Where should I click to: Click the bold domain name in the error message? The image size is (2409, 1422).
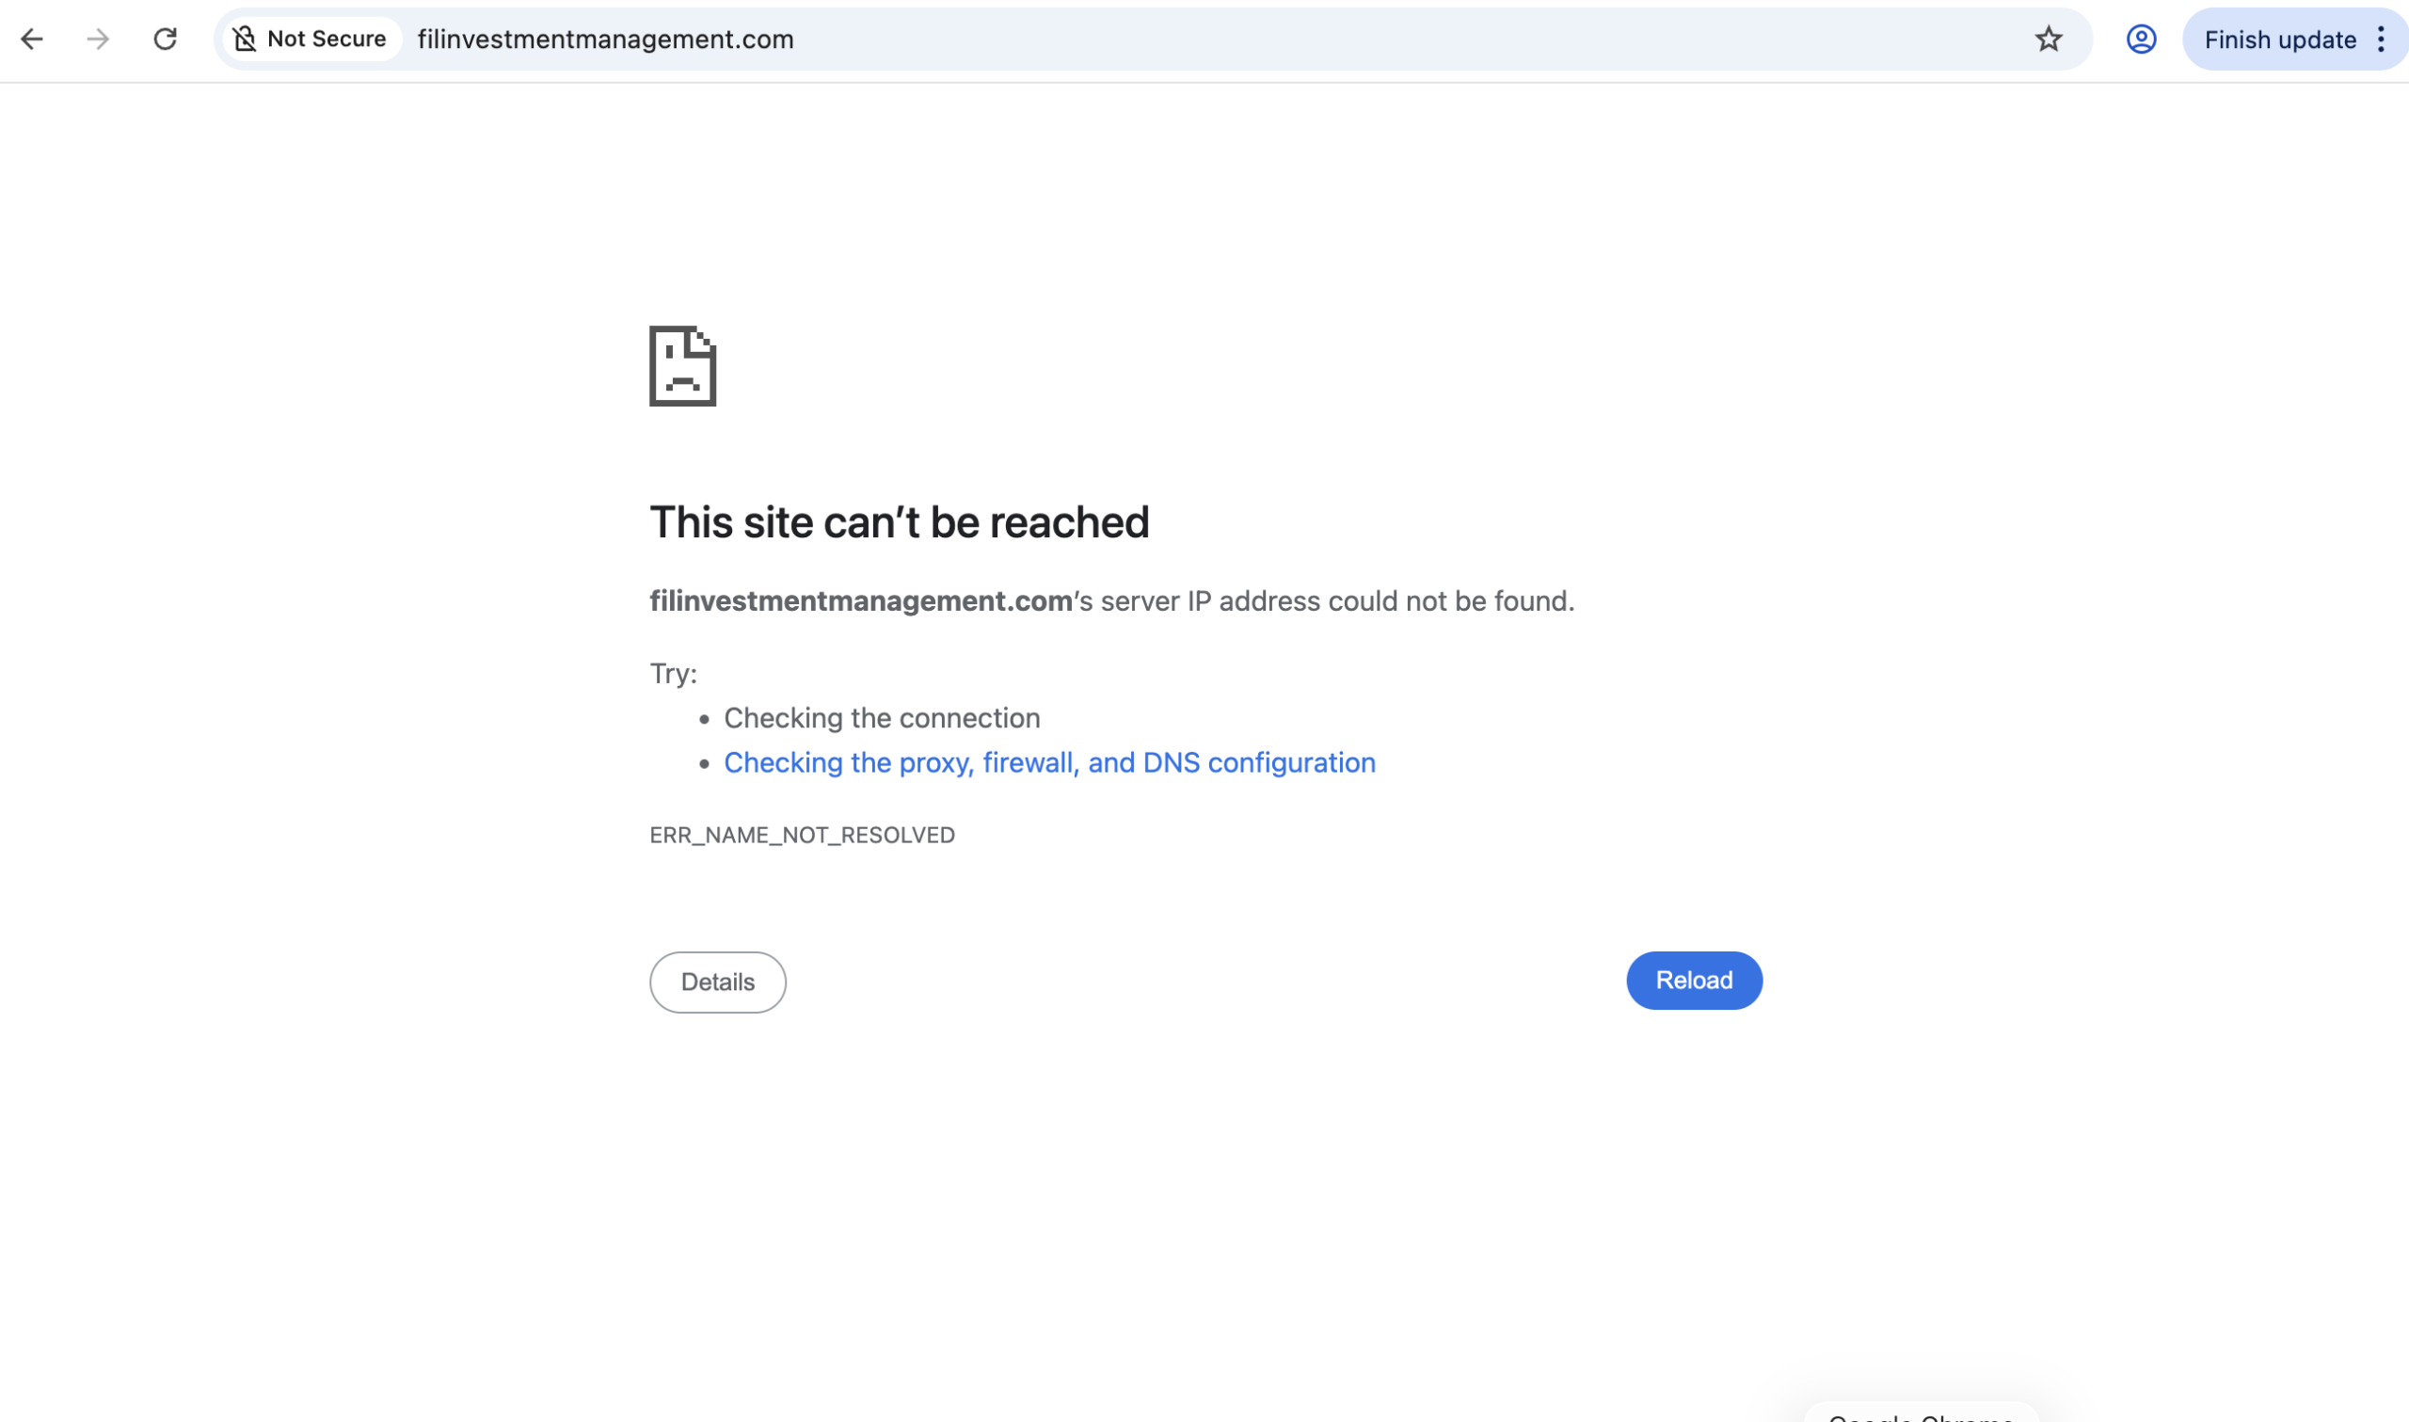coord(859,600)
